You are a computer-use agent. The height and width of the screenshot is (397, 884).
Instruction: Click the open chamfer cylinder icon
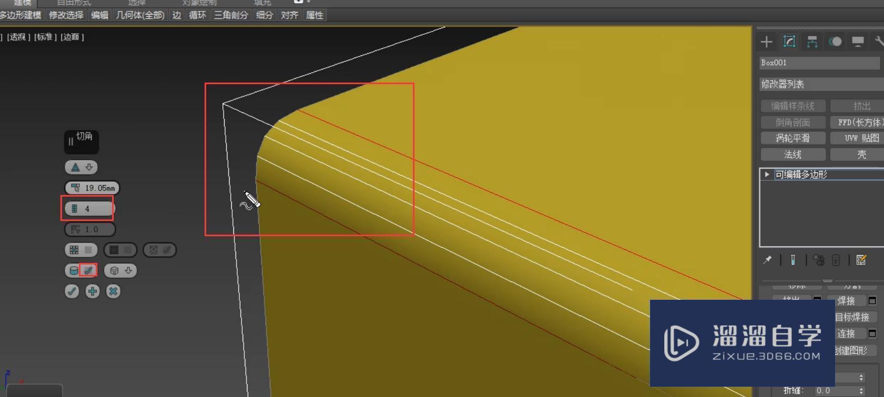(x=73, y=270)
